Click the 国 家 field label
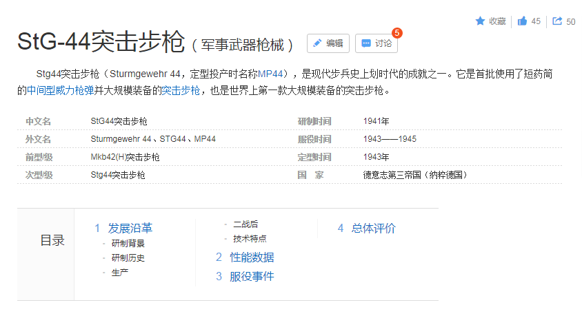Viewport: 582px width, 316px height. coord(311,175)
